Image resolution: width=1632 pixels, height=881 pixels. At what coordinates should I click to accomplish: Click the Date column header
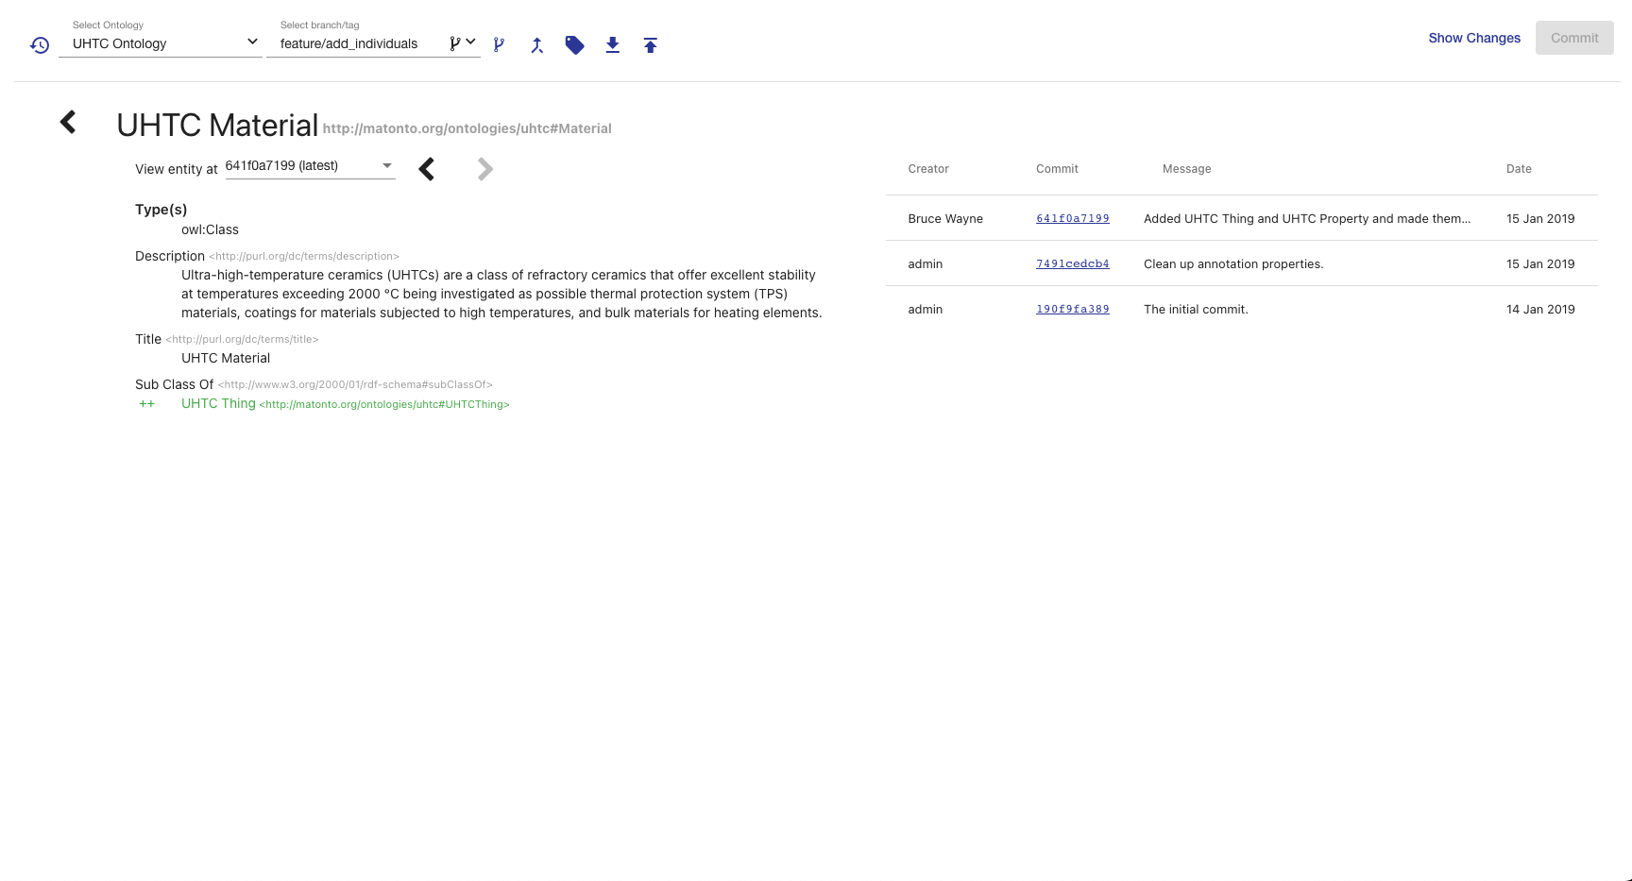point(1519,169)
